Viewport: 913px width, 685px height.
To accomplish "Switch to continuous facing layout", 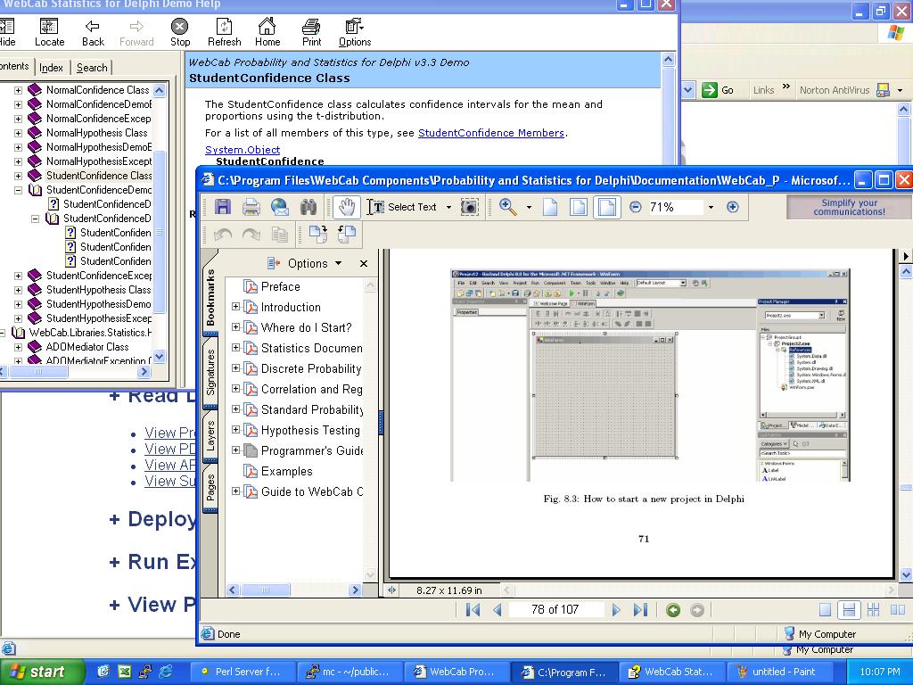I will coord(873,610).
